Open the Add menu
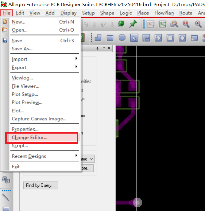205x211 pixels. [50, 13]
